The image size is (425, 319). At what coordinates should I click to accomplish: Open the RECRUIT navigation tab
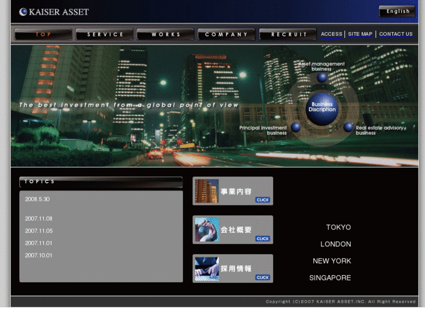click(288, 35)
